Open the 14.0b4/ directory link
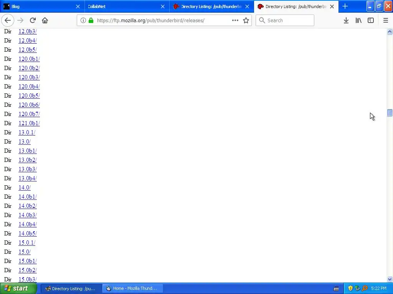Viewport: 393px width, 294px height. (x=28, y=224)
